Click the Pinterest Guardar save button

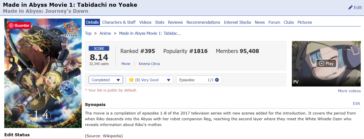(19, 25)
